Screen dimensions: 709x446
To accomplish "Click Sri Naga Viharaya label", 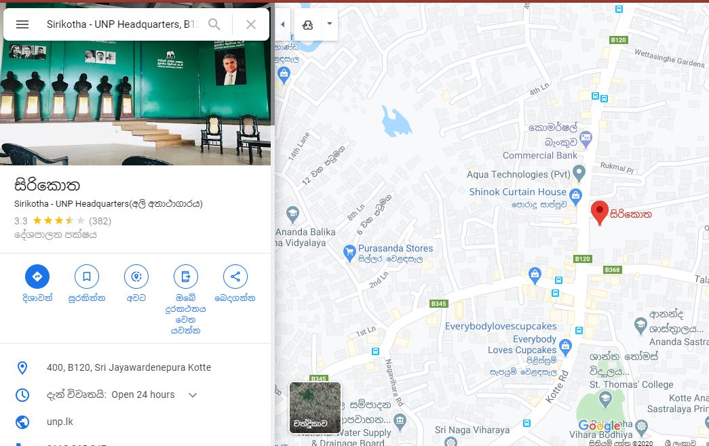I will [472, 430].
